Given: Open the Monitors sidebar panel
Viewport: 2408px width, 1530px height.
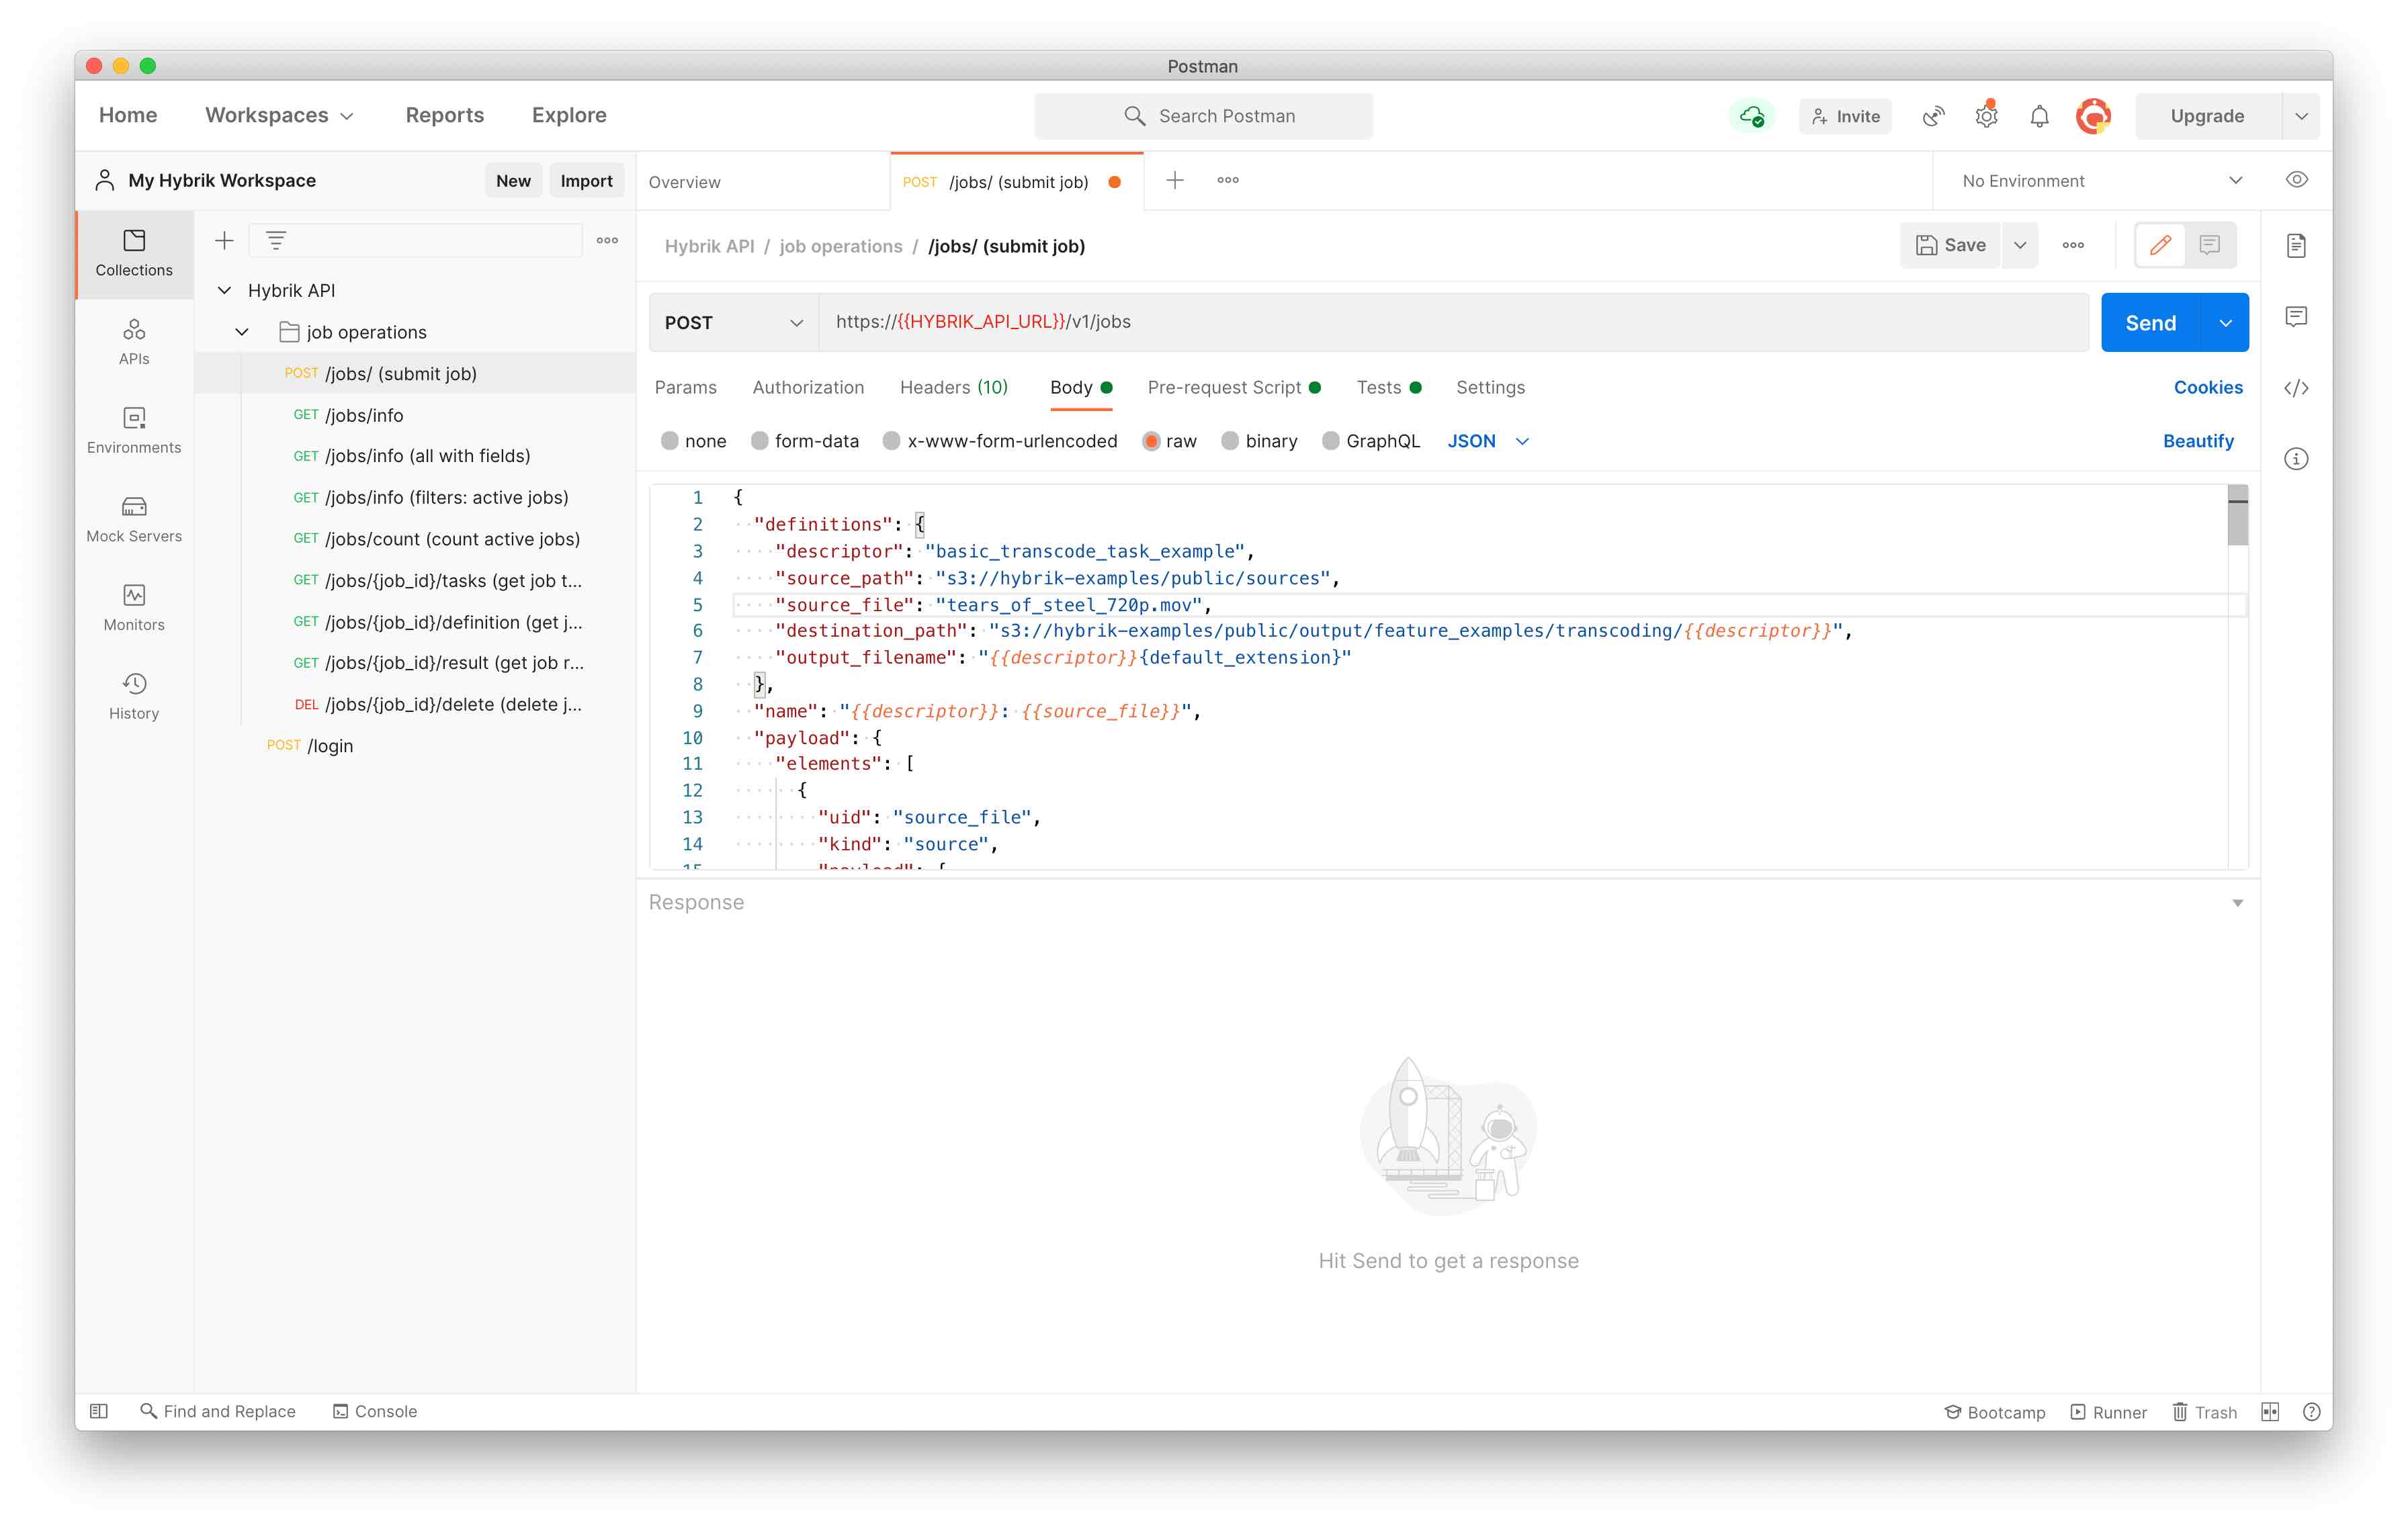Looking at the screenshot, I should point(134,609).
